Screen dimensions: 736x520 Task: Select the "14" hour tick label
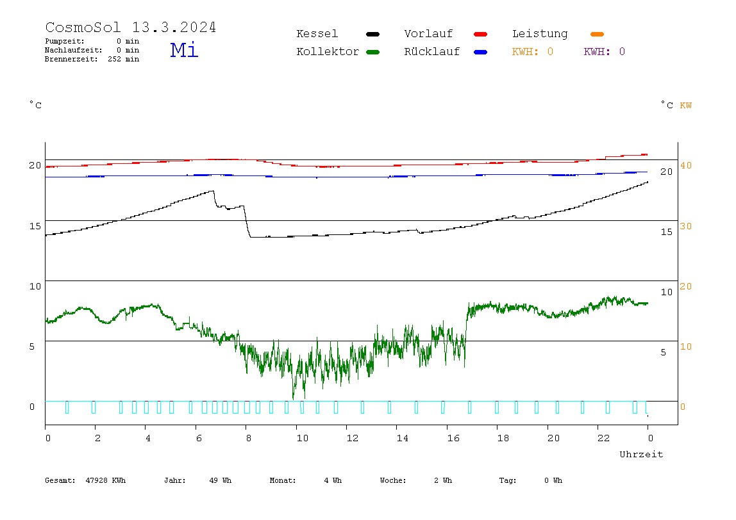(402, 438)
